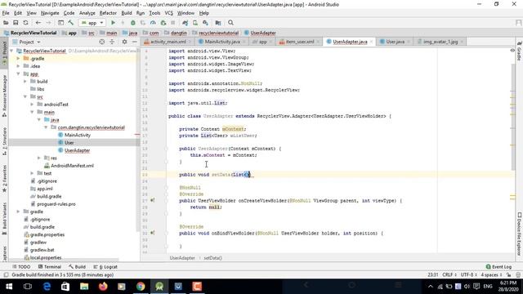
Task: Click the Open folder toolbar icon
Action: click(x=6, y=23)
